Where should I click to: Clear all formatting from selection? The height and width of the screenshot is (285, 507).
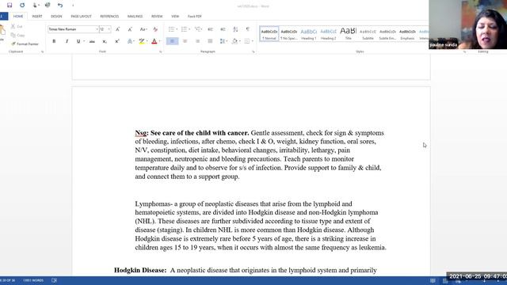pos(155,29)
